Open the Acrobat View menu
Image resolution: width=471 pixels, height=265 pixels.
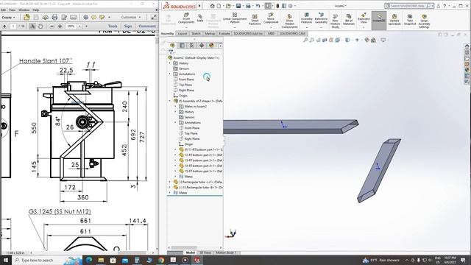(x=12, y=10)
